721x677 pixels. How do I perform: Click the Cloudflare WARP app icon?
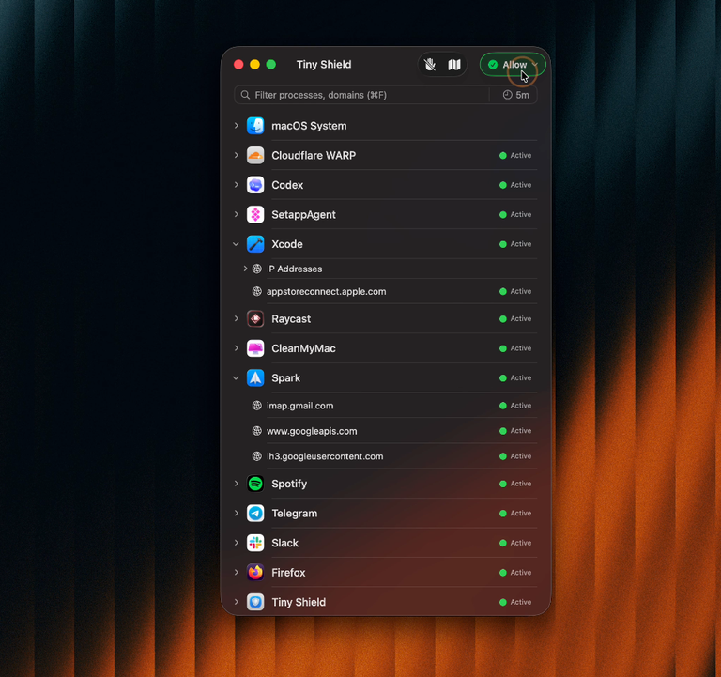point(255,156)
